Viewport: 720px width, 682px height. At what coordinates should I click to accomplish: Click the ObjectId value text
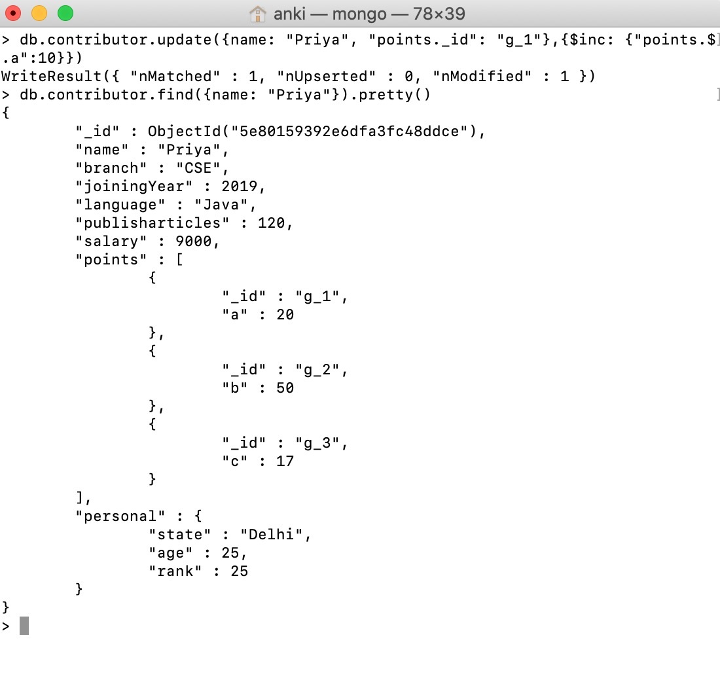click(312, 132)
